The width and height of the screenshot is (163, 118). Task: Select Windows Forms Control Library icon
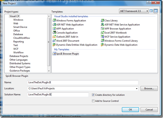click(x=103, y=41)
